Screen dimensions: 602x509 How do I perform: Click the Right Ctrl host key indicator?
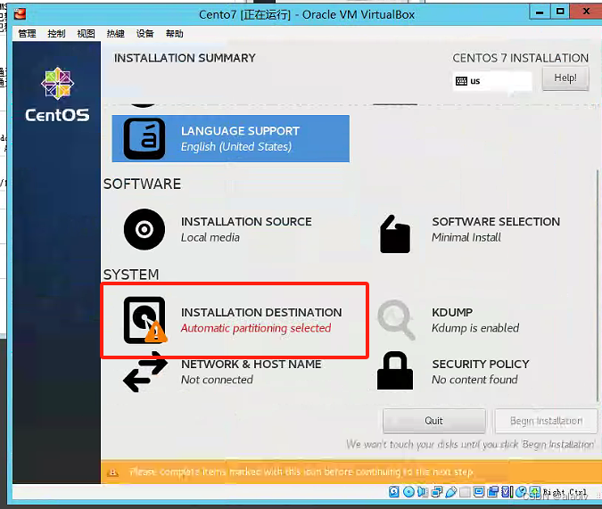coord(565,492)
